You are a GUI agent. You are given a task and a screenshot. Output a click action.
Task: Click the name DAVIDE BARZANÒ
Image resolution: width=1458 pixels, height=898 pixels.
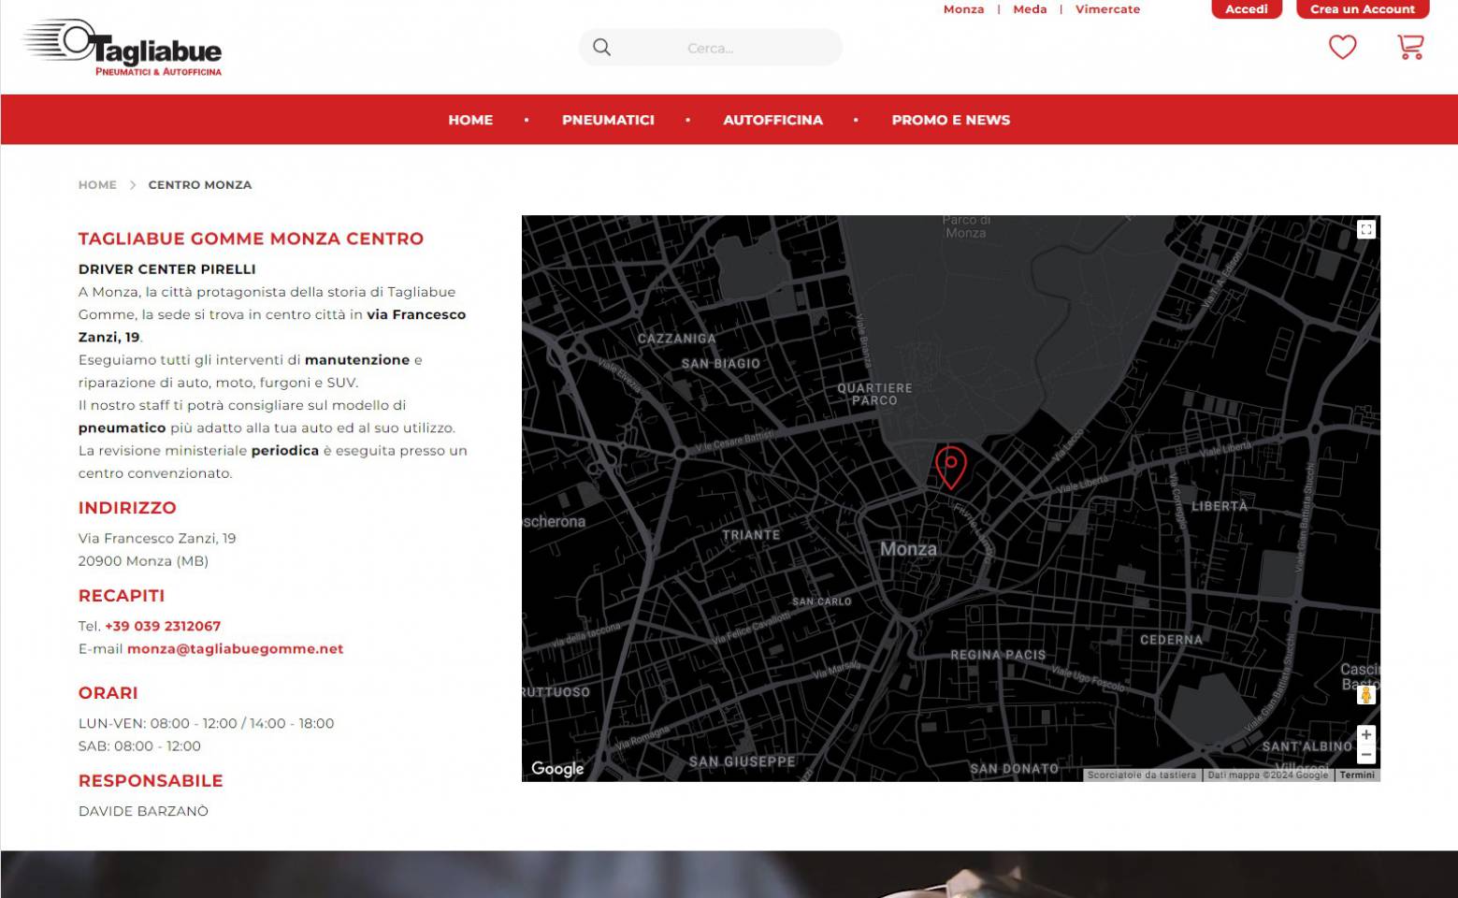coord(143,811)
